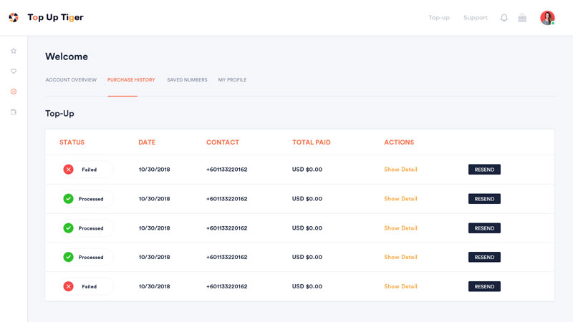Click green Processed icon in second row
This screenshot has width=573, height=322.
pos(69,199)
